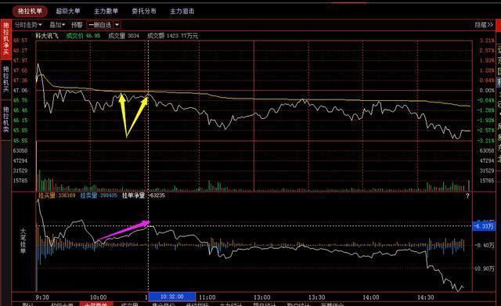Expand the 分时走势 dropdown
The image size is (501, 306).
(28, 24)
